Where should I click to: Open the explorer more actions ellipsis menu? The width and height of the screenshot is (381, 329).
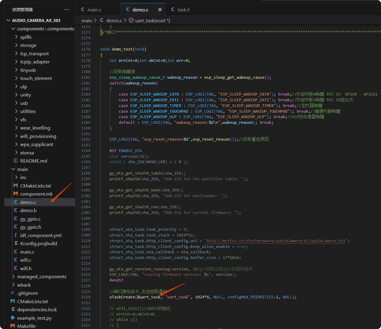click(67, 10)
